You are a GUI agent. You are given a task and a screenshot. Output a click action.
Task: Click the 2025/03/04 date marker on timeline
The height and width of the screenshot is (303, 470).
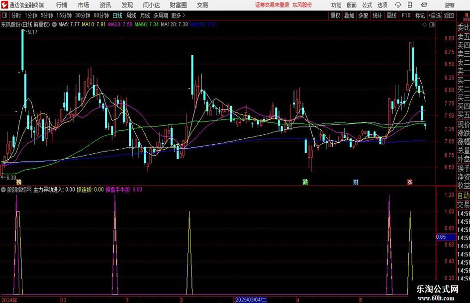click(x=250, y=300)
